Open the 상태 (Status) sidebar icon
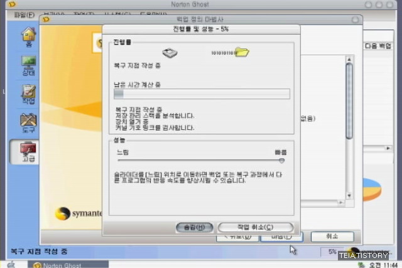The height and width of the screenshot is (268, 402). 28,66
